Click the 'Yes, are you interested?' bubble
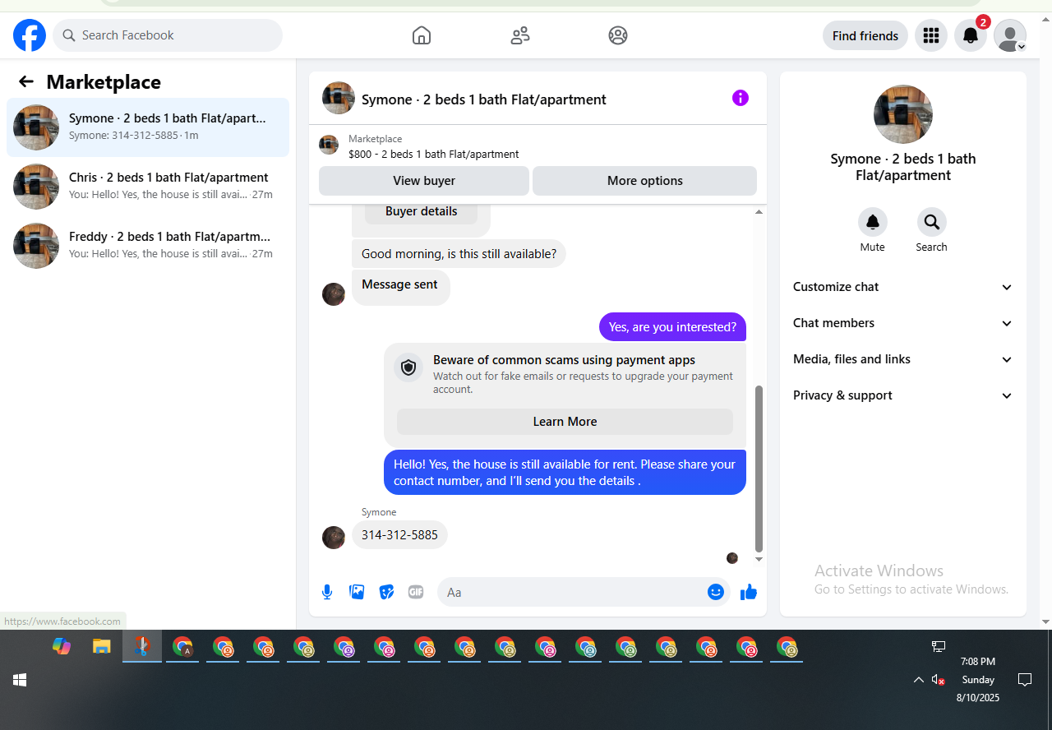The width and height of the screenshot is (1052, 730). tap(672, 327)
